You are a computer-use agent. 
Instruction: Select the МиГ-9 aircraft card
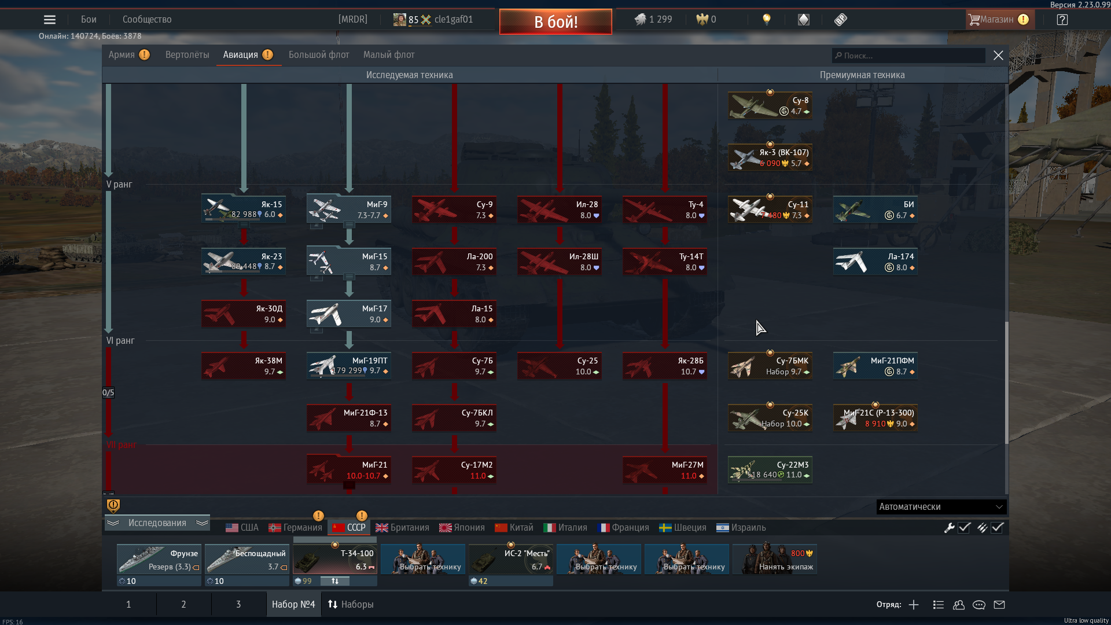(349, 209)
